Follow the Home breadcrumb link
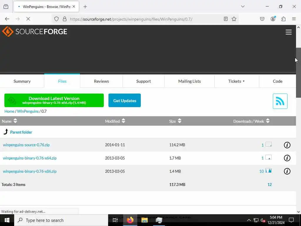The height and width of the screenshot is (226, 301). [9, 111]
